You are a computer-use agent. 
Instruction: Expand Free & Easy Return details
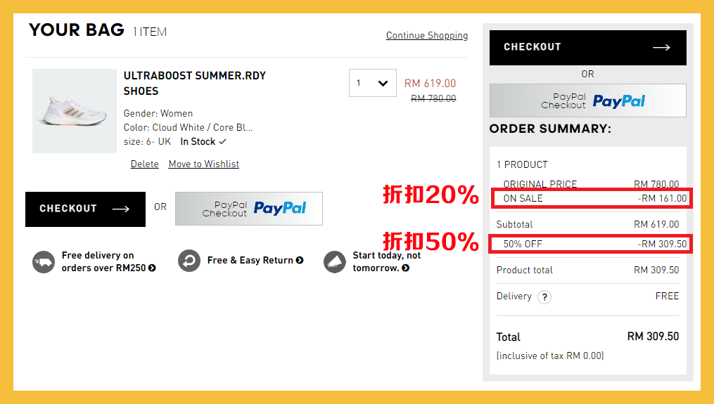(300, 261)
